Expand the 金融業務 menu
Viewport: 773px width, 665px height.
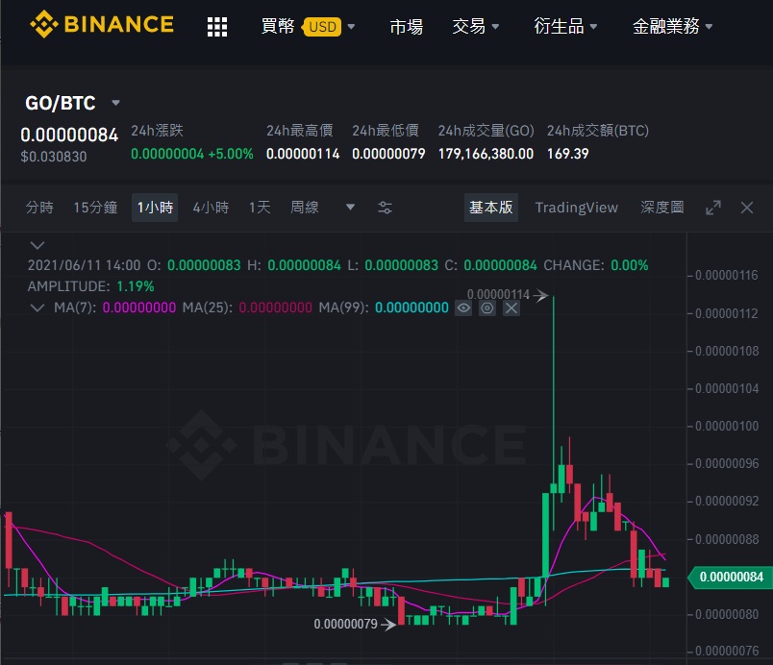point(672,27)
